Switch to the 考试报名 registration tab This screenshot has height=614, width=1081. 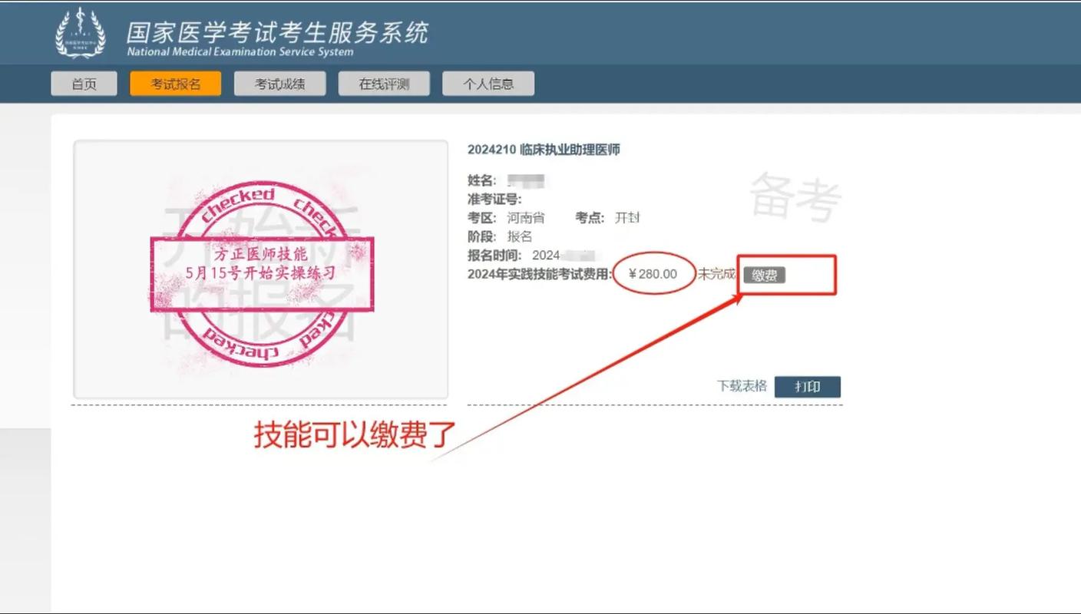tap(175, 83)
